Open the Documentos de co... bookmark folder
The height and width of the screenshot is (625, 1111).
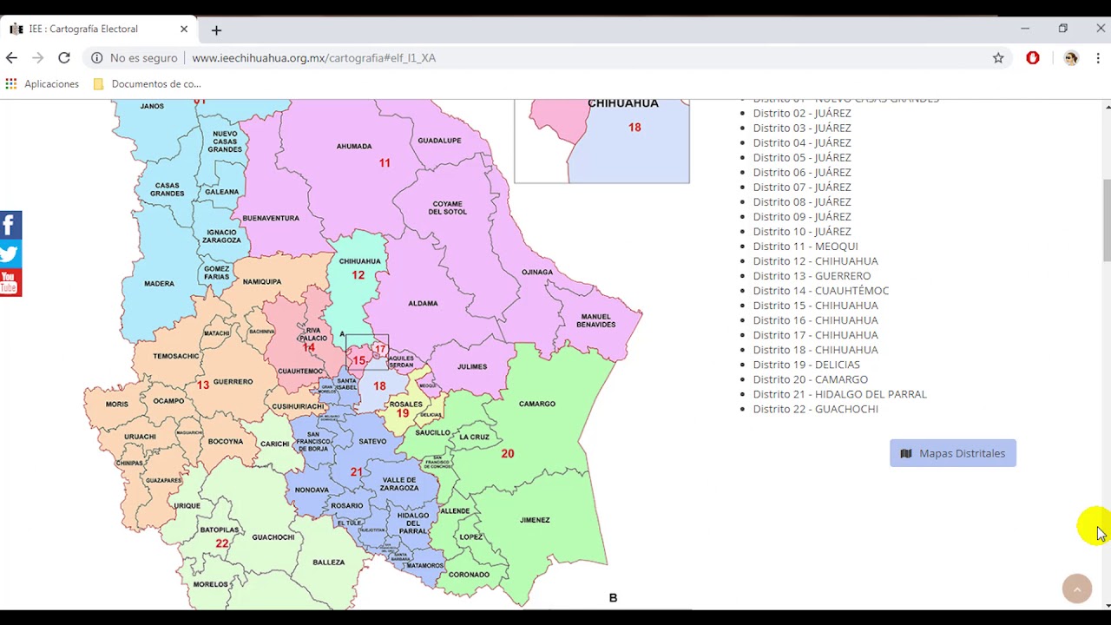pos(147,84)
